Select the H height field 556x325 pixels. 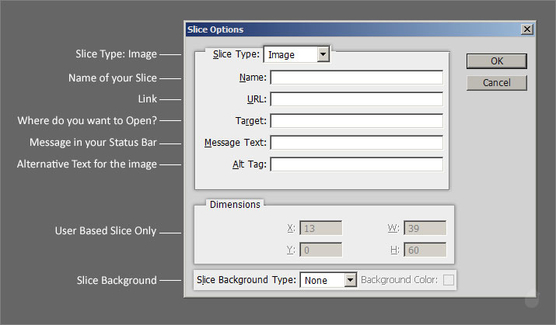425,250
